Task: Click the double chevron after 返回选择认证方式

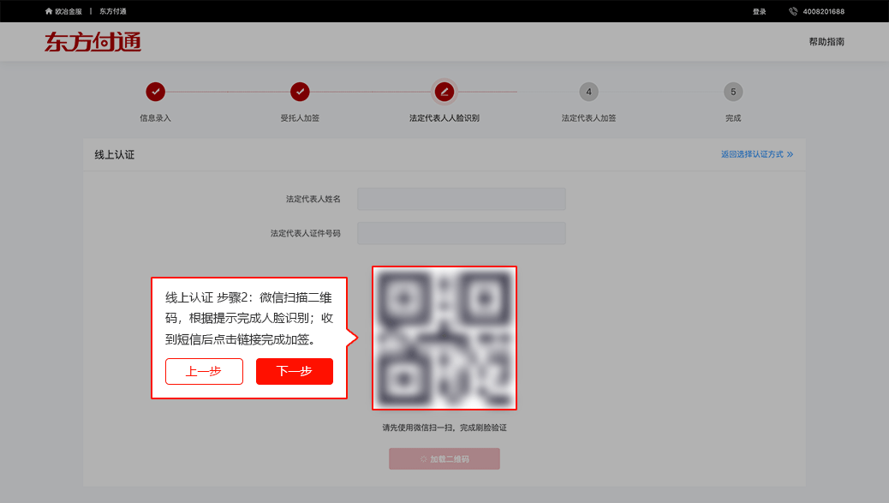Action: [x=790, y=155]
